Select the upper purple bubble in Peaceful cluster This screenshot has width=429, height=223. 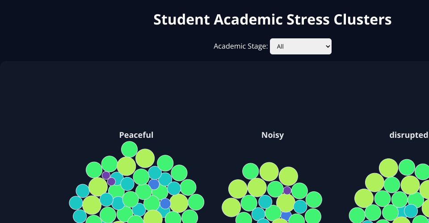point(106,175)
